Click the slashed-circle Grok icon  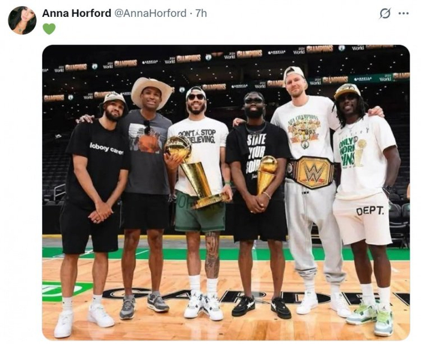pos(385,13)
